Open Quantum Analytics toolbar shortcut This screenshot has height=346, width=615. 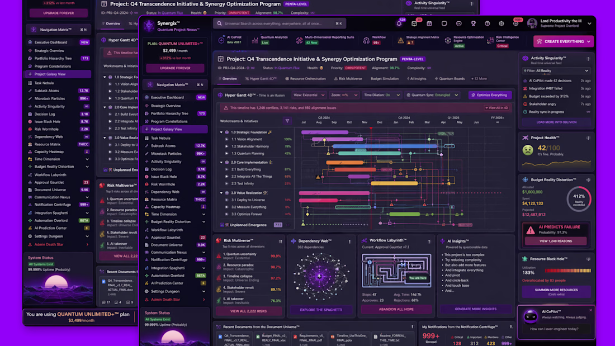click(x=270, y=40)
